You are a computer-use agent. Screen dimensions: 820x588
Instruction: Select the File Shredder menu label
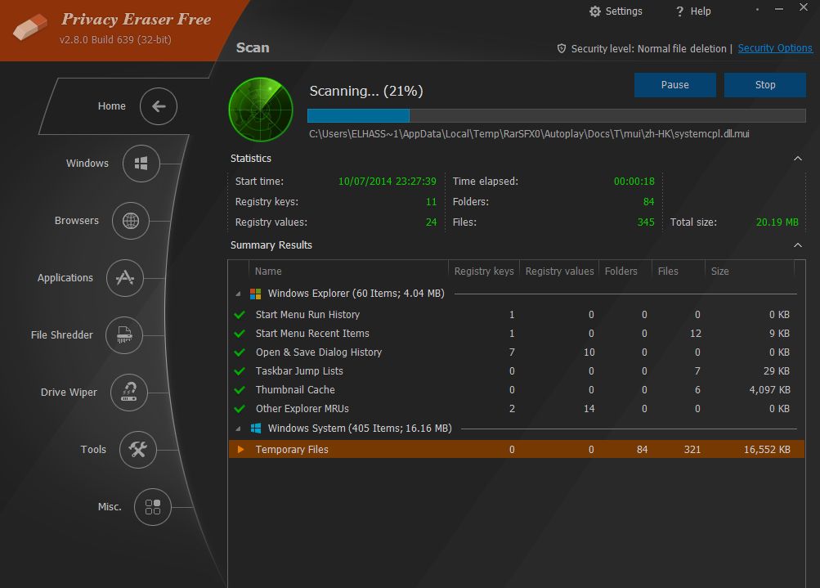point(61,334)
